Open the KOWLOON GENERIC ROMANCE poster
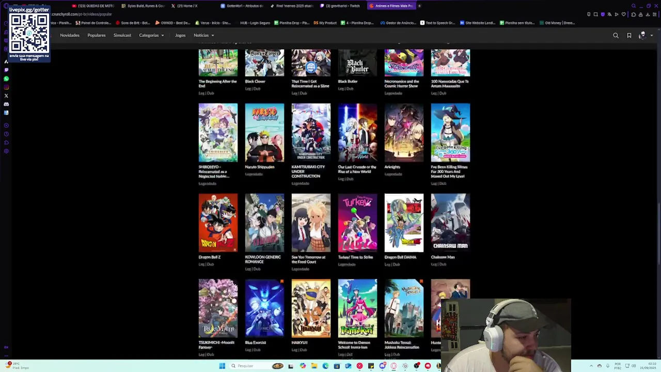661x372 pixels. point(264,223)
